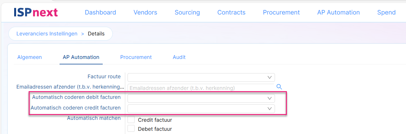Click the magnifier icon beside email addresses field
The height and width of the screenshot is (134, 406).
(x=279, y=87)
